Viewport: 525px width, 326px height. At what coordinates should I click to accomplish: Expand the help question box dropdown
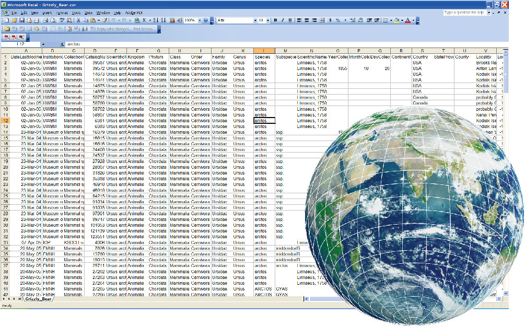tap(489, 13)
